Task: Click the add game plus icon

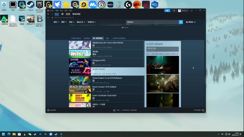Action: 48,110
